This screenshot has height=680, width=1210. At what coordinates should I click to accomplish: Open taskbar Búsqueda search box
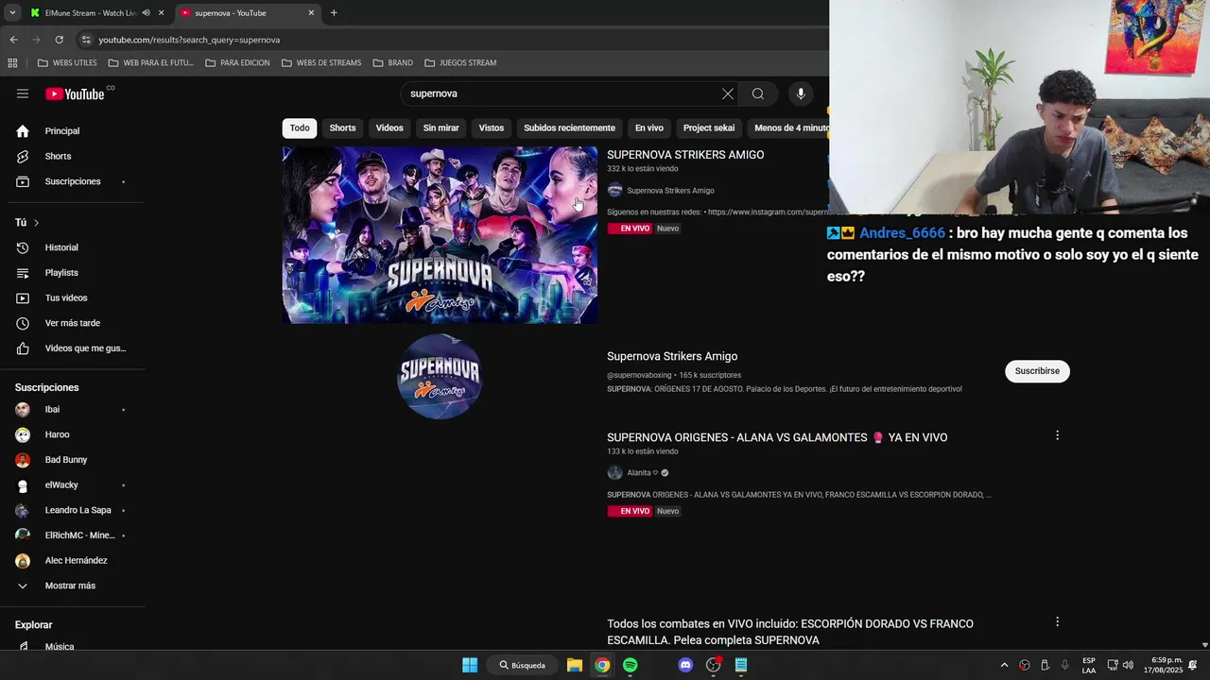(x=523, y=665)
